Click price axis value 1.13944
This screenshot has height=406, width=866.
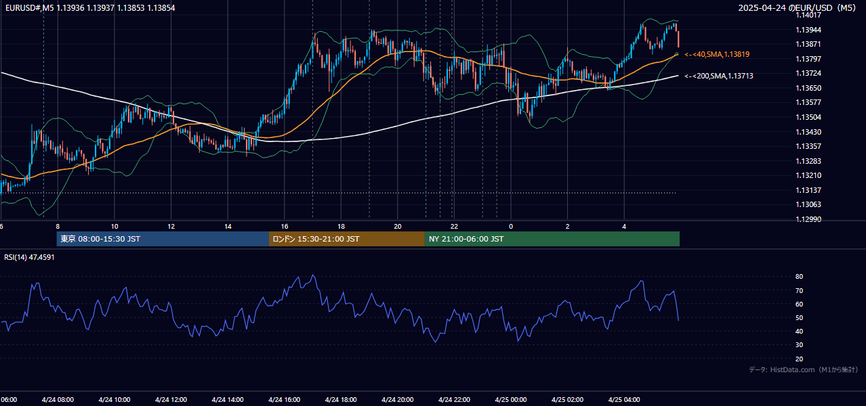coord(808,30)
